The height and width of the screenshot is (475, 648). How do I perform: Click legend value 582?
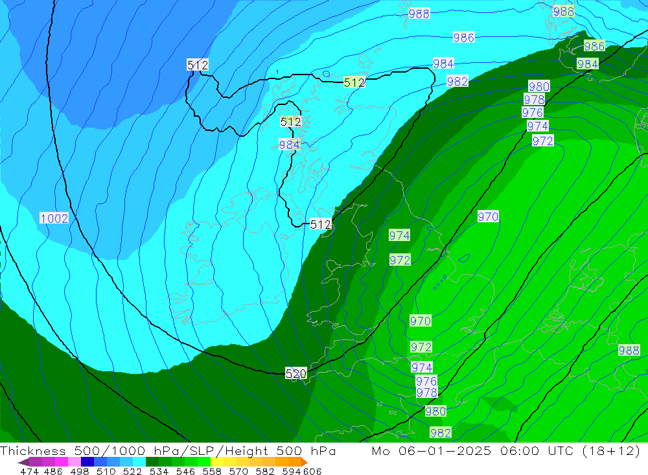click(264, 471)
